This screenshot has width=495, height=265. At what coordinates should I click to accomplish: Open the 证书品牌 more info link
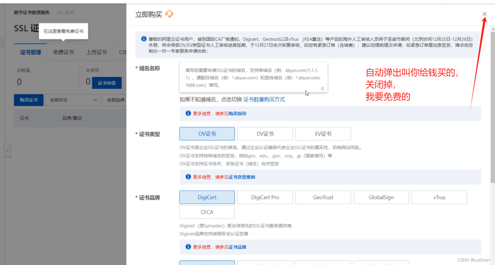point(237,247)
